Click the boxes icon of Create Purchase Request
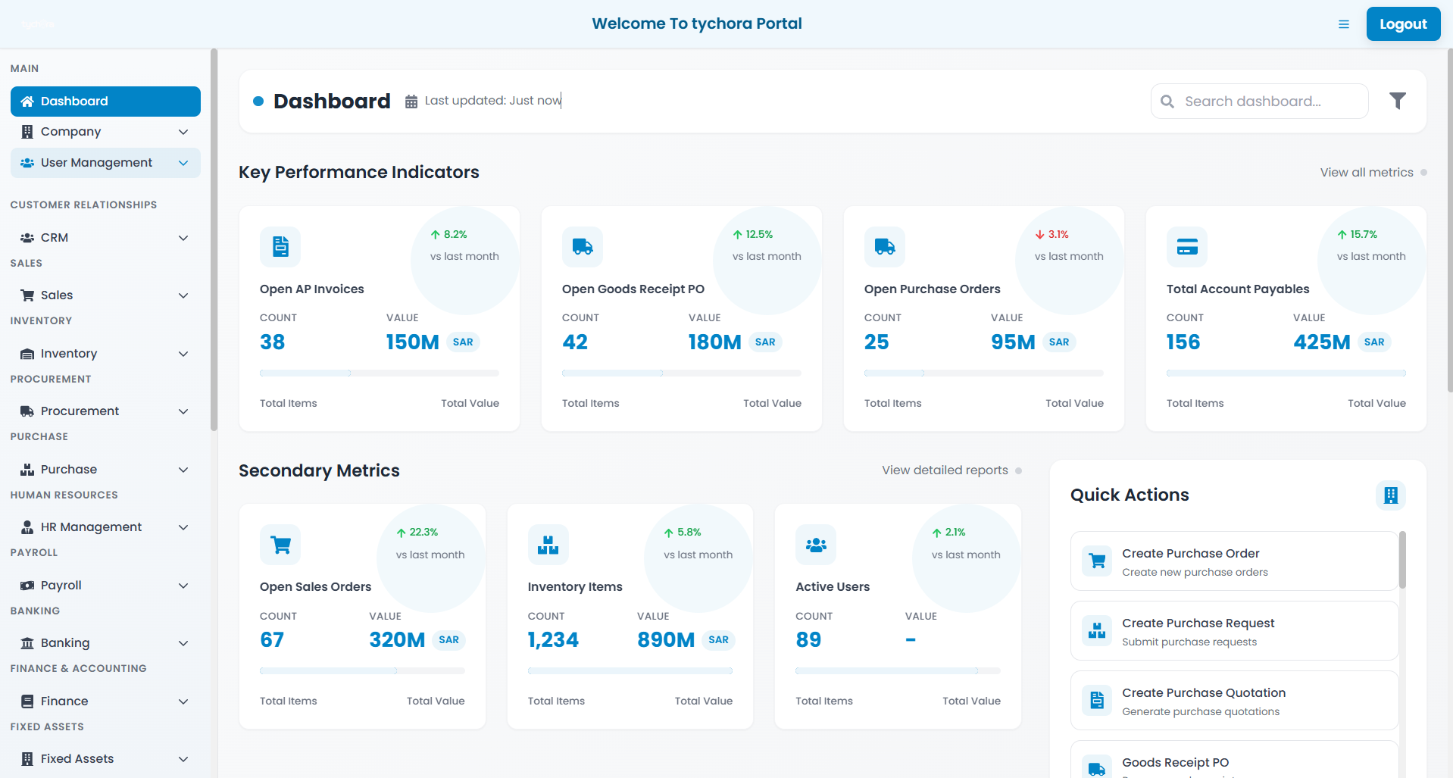 [x=1097, y=631]
